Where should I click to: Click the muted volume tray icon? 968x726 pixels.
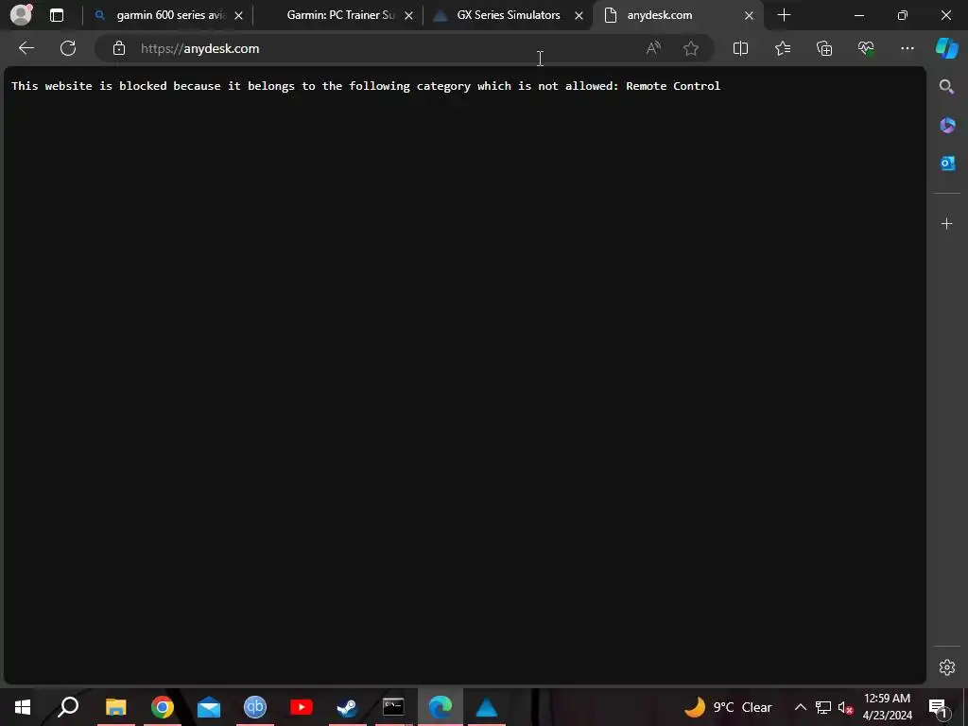click(x=845, y=707)
